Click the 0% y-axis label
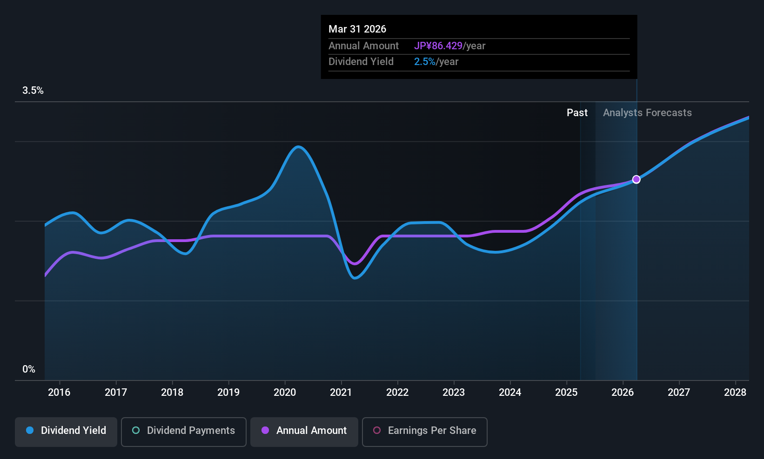 click(29, 369)
